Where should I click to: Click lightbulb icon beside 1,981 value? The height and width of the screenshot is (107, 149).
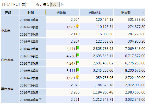(77, 77)
